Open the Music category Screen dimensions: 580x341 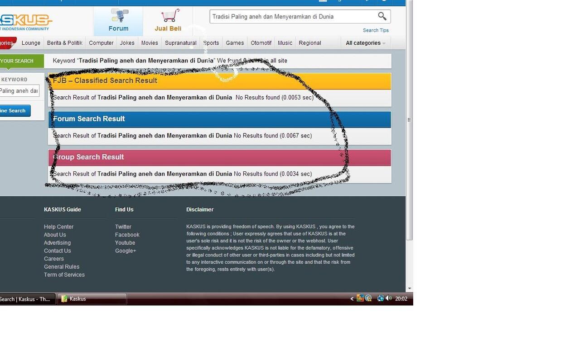[285, 43]
